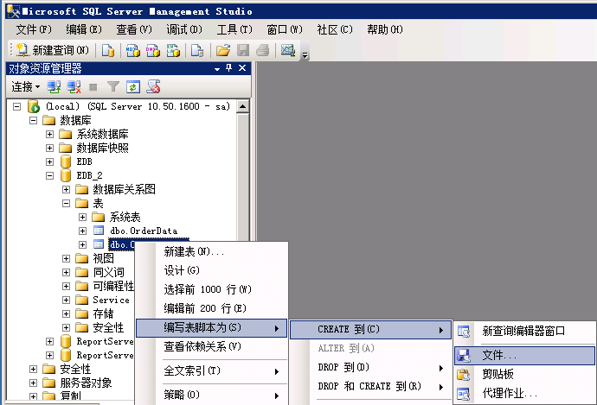Click the SQL Server Compact query icon
This screenshot has height=405, width=597.
[x=197, y=50]
